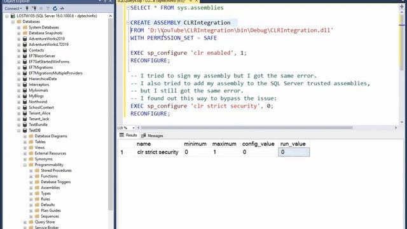Click the row 1 header in results grid
407x229 pixels.
pyautogui.click(x=127, y=152)
